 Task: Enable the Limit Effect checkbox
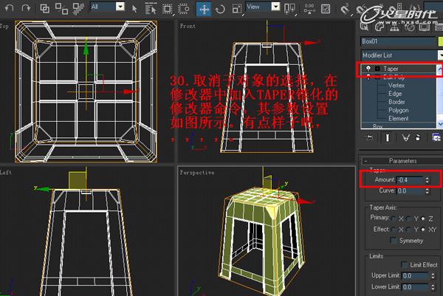point(405,265)
